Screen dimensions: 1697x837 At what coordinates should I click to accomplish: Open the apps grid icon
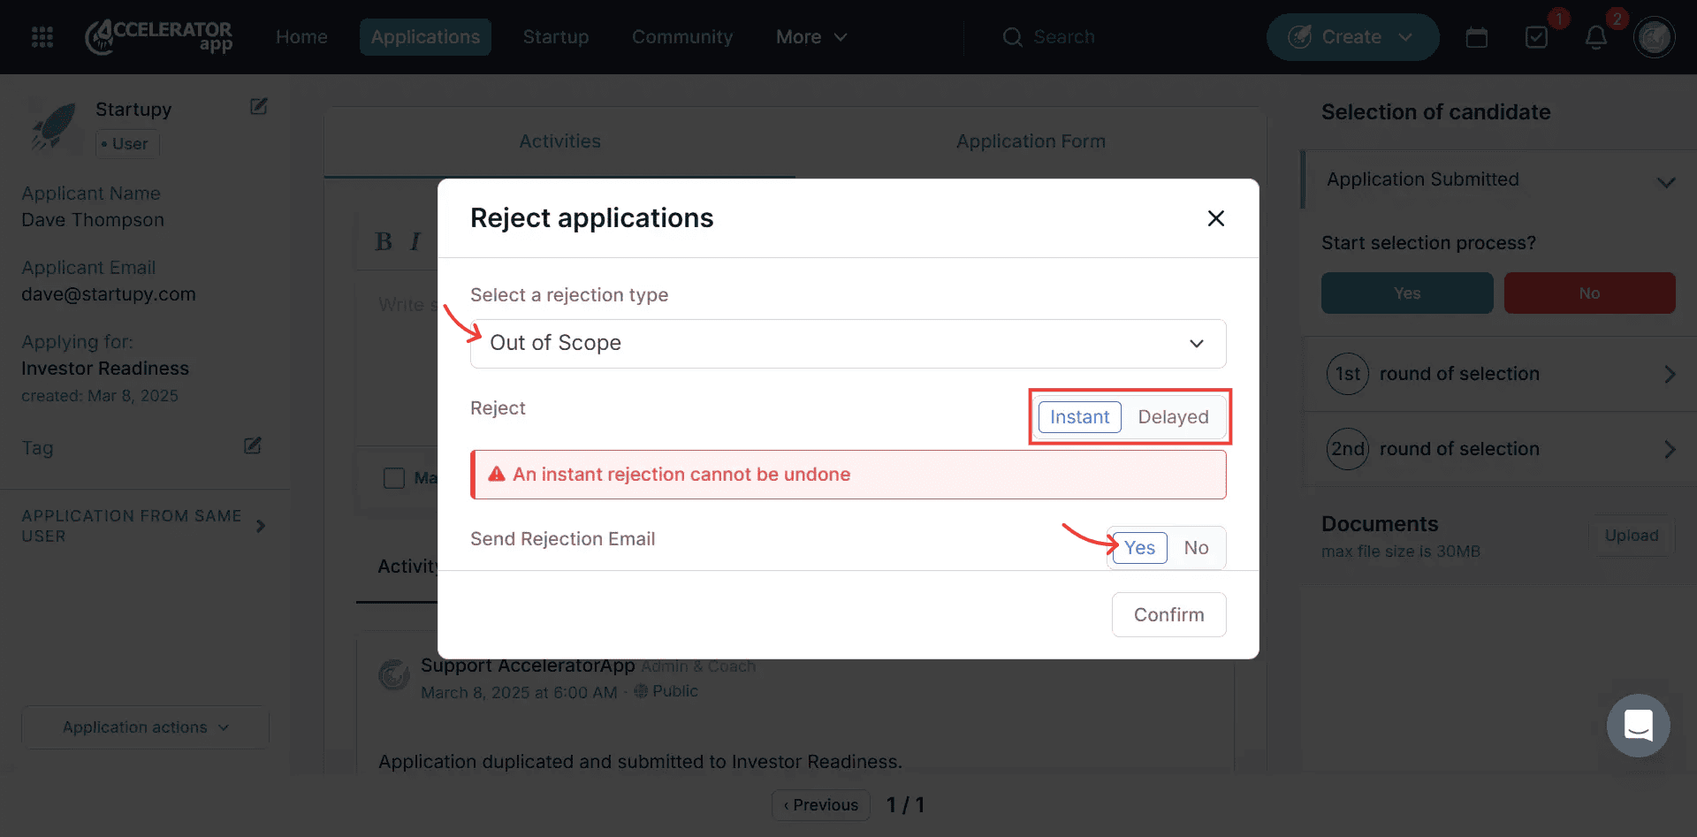coord(42,37)
